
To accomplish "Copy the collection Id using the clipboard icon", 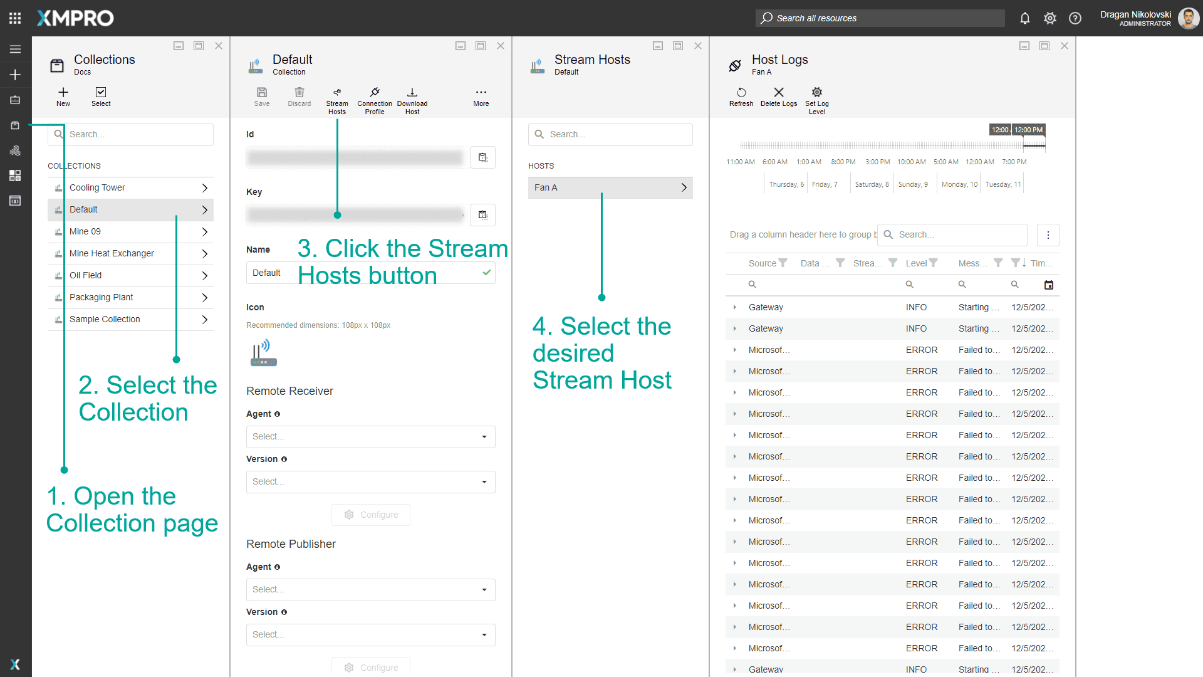I will 482,157.
